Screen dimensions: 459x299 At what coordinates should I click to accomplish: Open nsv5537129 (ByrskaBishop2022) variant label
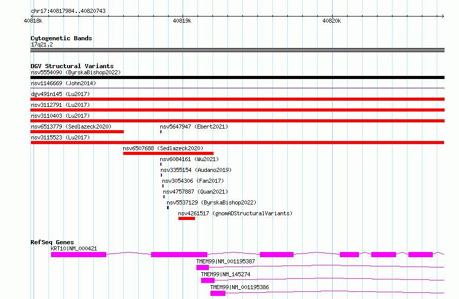tap(211, 202)
